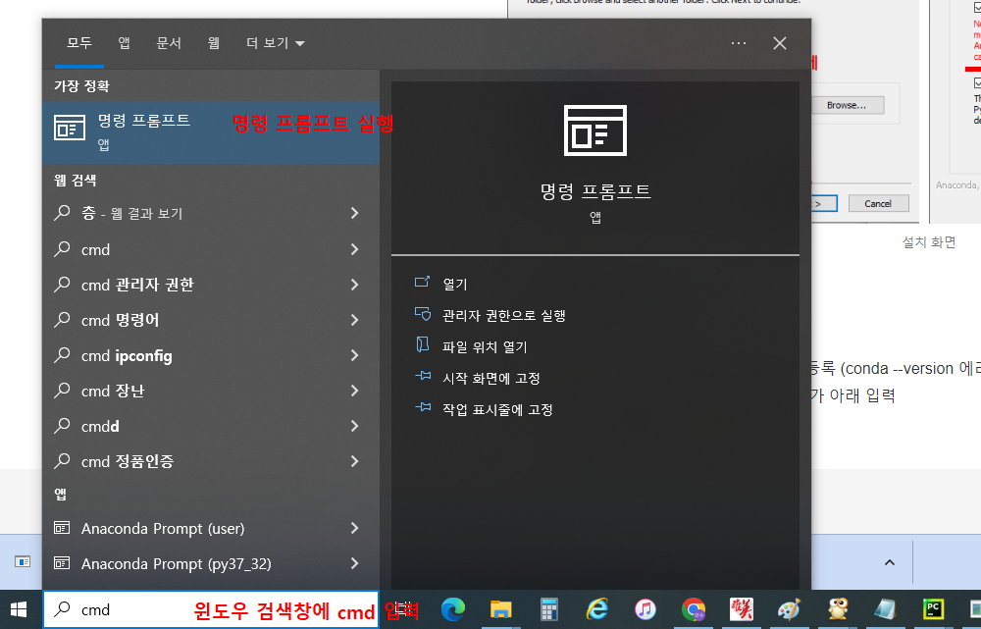
Task: Click 열기 to open Command Prompt
Action: [x=455, y=285]
